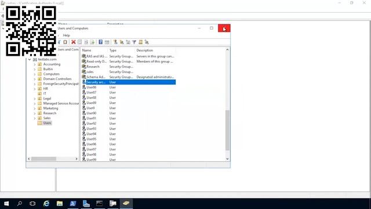Select the Research security group icon
The width and height of the screenshot is (371, 209).
tap(83, 67)
